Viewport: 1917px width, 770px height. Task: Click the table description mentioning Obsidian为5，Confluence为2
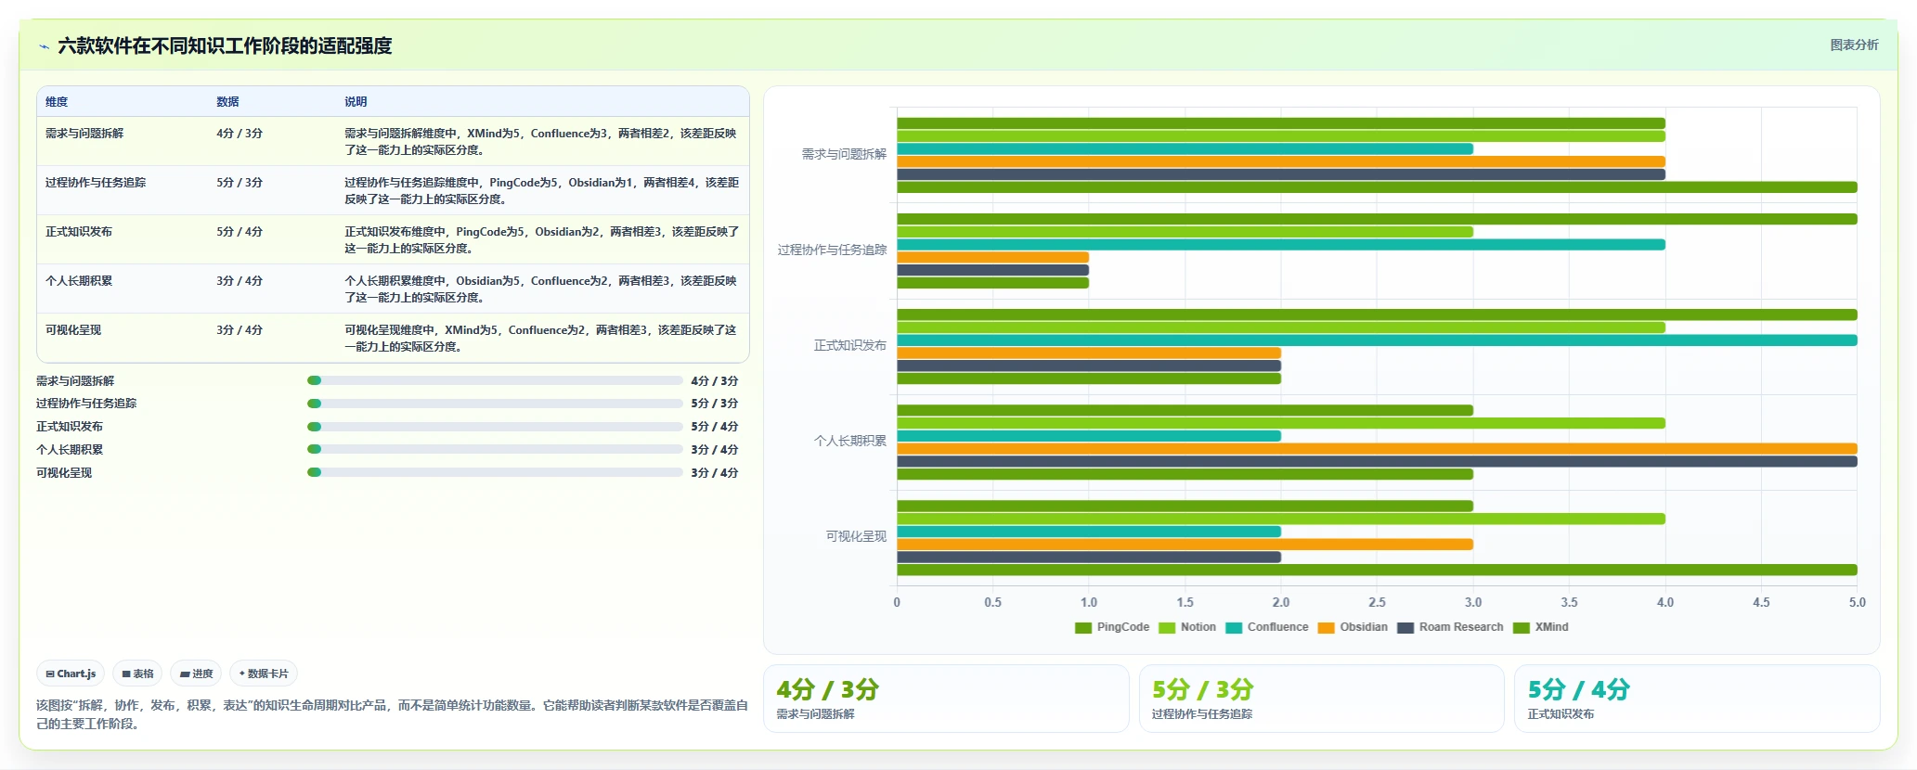click(x=541, y=289)
